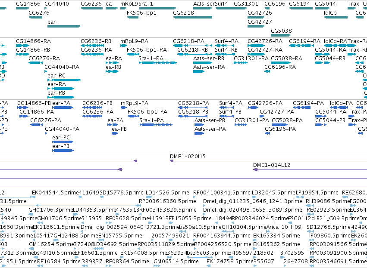Screen dimensions: 367x268
Task: Open the CG42727 gene label in the gene track
Action: [260, 22]
